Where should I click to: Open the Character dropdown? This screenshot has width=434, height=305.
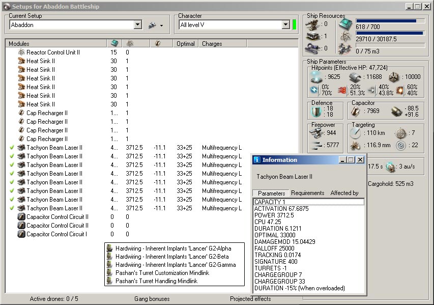tap(285, 25)
